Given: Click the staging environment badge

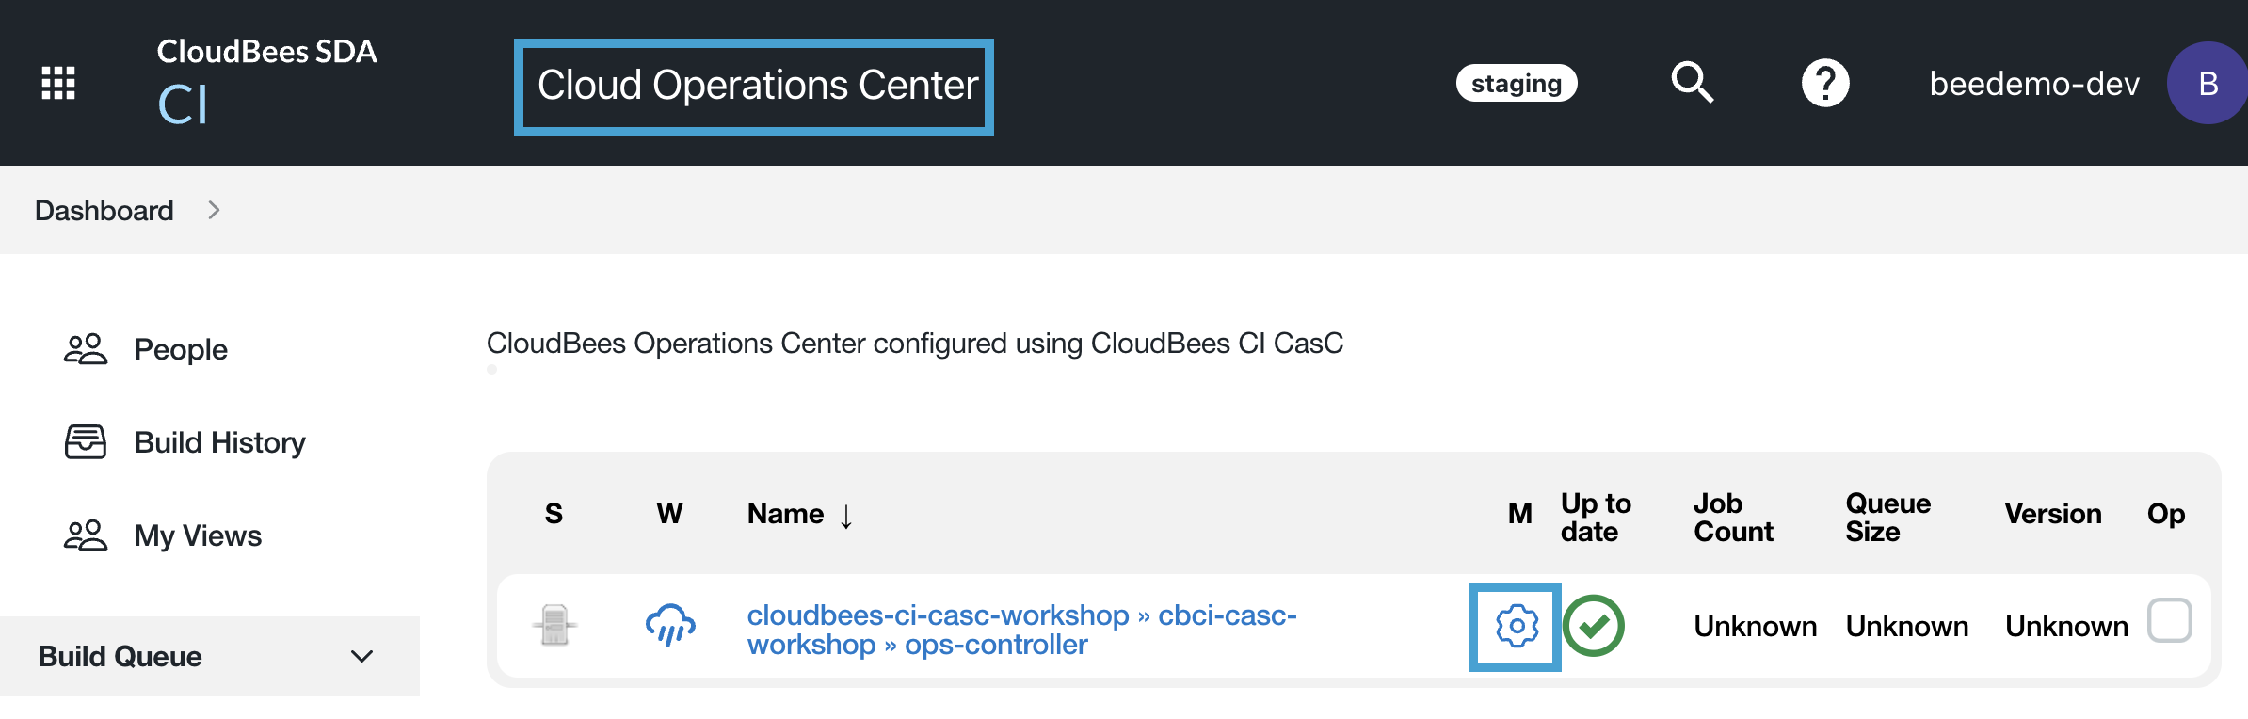Looking at the screenshot, I should pos(1516,84).
